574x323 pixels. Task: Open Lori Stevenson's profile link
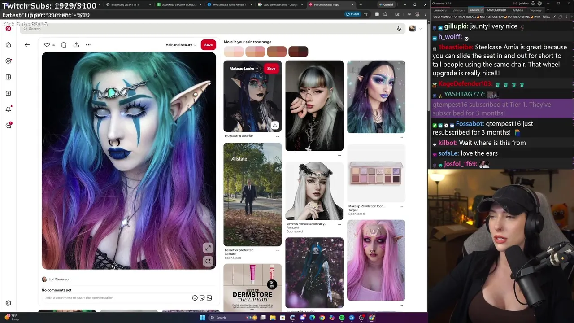59,279
